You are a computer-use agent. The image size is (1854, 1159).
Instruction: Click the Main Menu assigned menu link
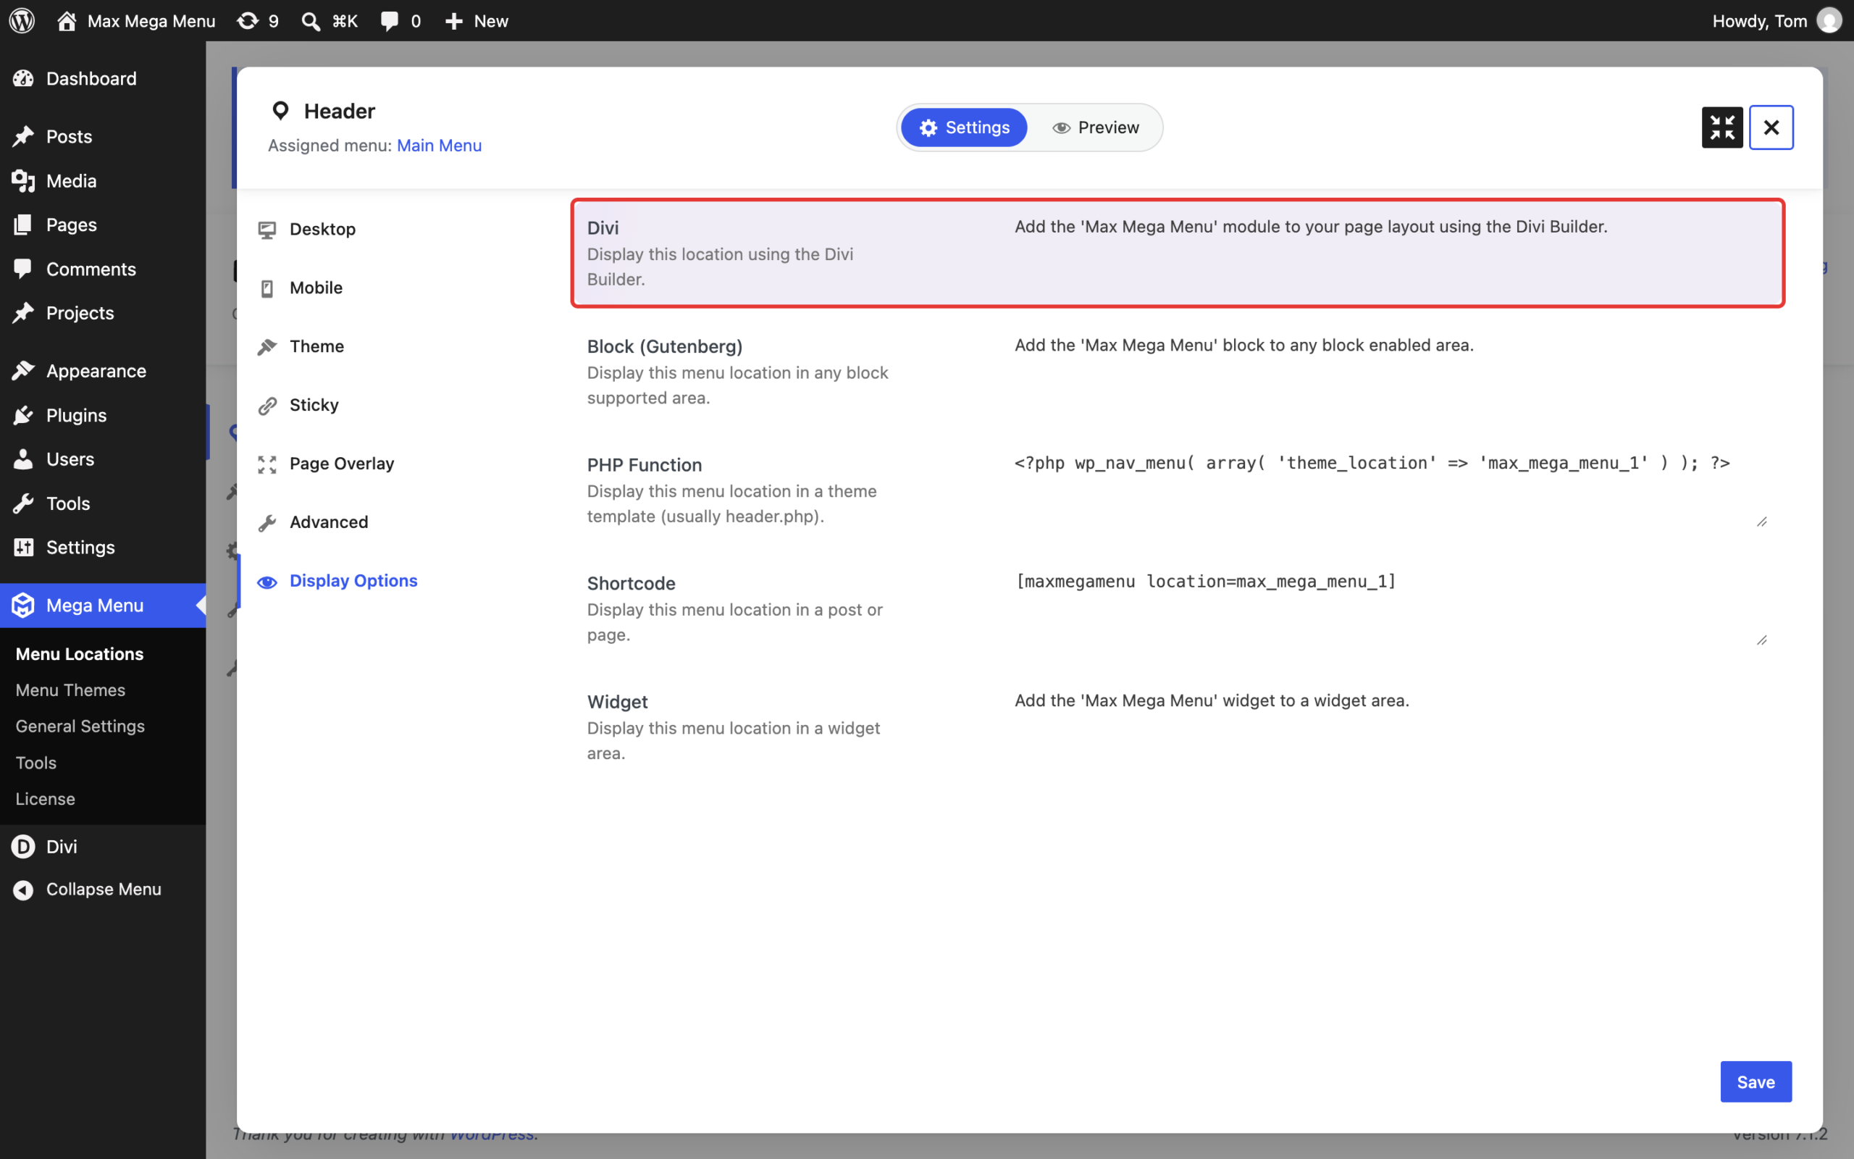click(439, 146)
